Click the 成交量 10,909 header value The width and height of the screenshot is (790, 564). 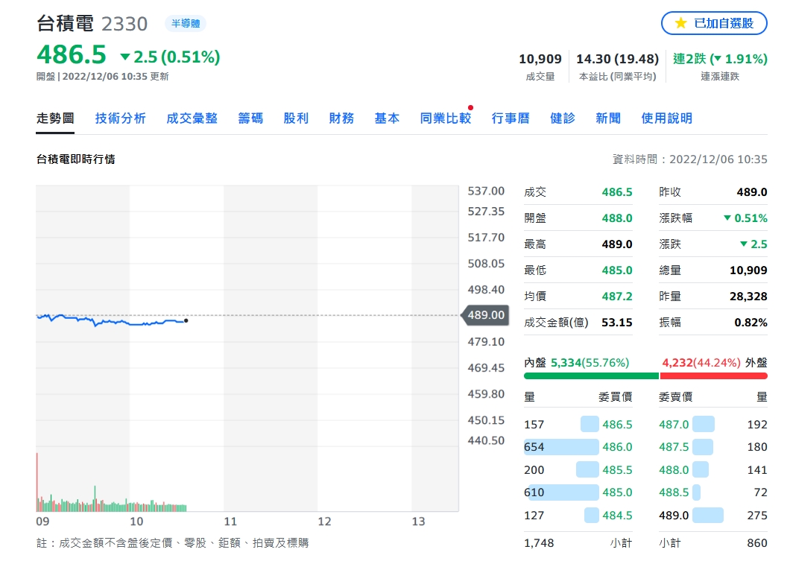(540, 59)
